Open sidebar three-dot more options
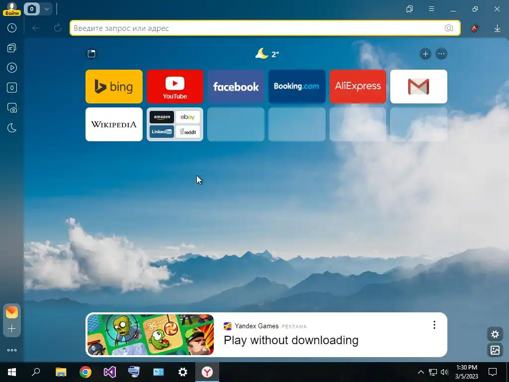The width and height of the screenshot is (509, 382). click(x=12, y=350)
